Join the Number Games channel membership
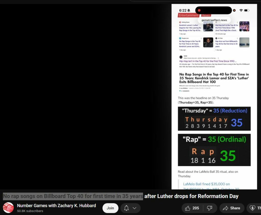 click(x=110, y=208)
